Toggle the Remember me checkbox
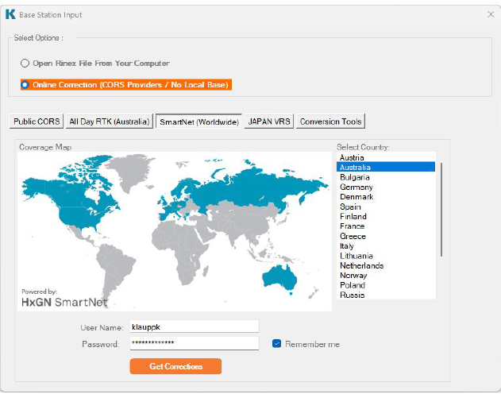 pos(276,344)
